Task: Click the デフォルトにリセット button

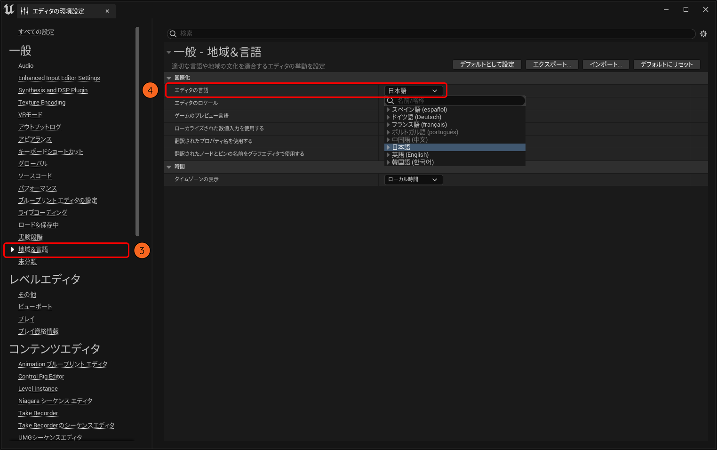Action: click(x=666, y=64)
